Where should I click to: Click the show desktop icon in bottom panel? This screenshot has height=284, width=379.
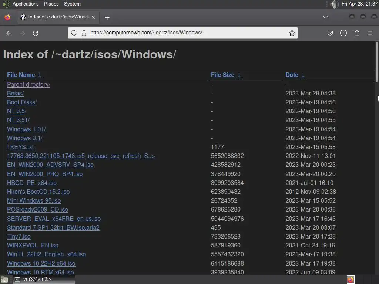[x=4, y=280]
